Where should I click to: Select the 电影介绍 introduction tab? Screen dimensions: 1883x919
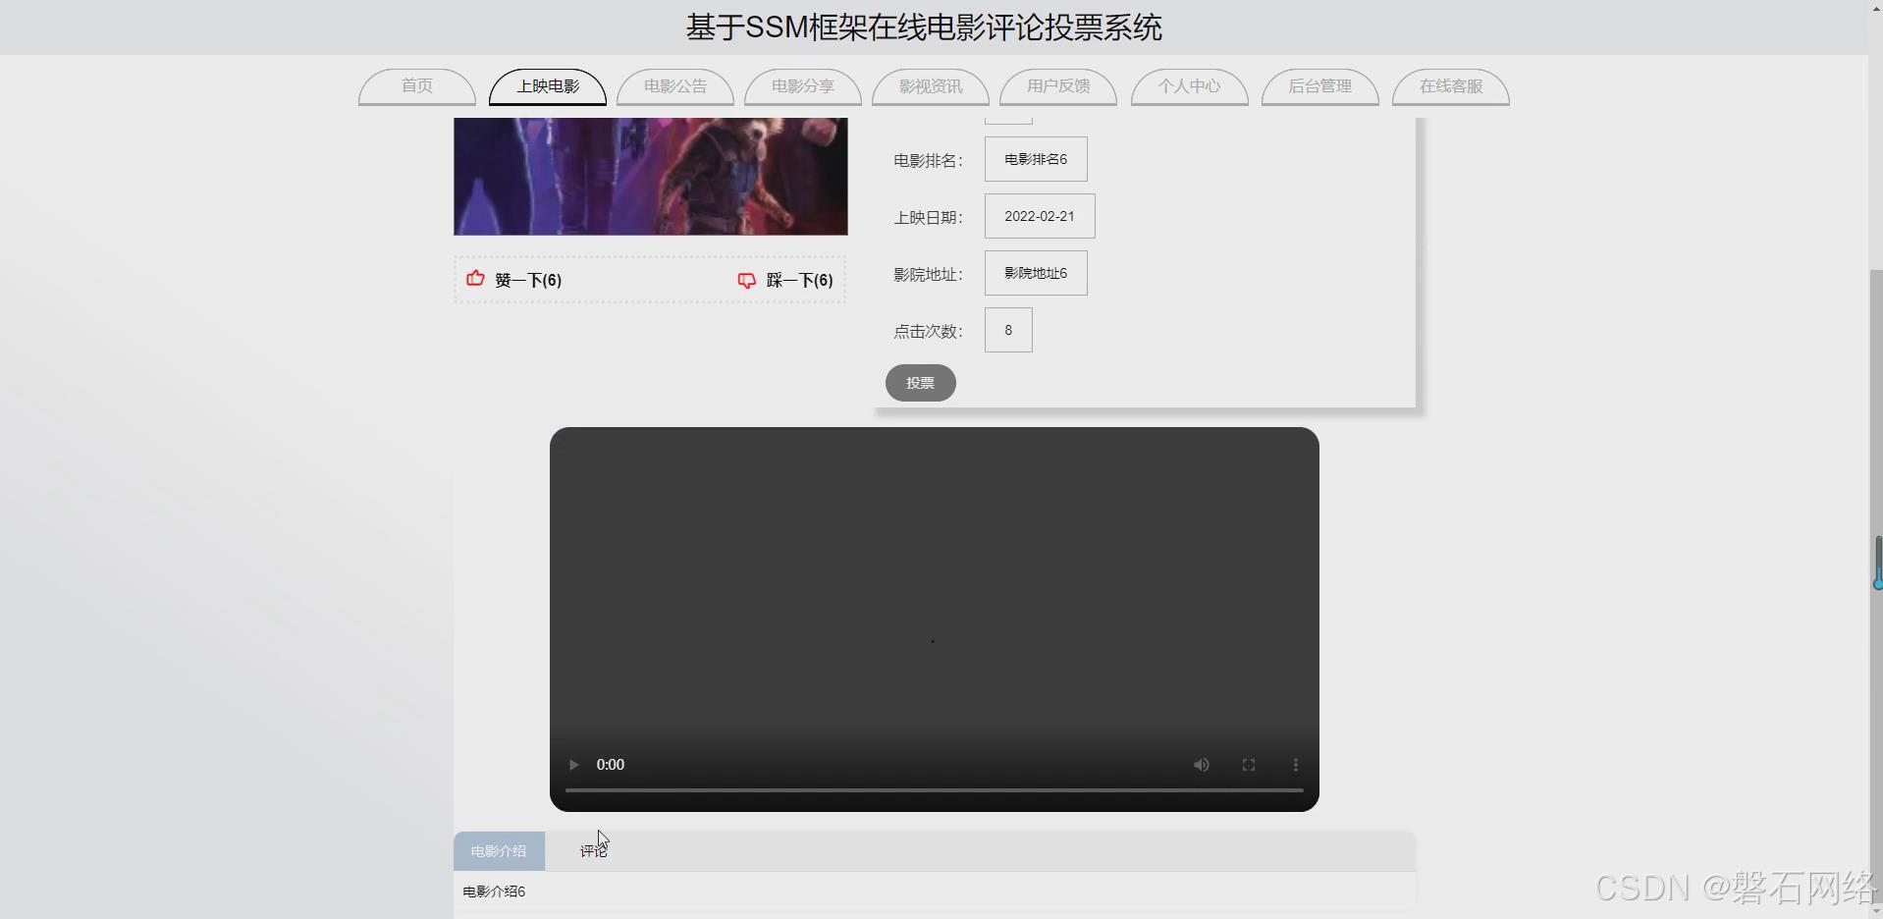[498, 850]
